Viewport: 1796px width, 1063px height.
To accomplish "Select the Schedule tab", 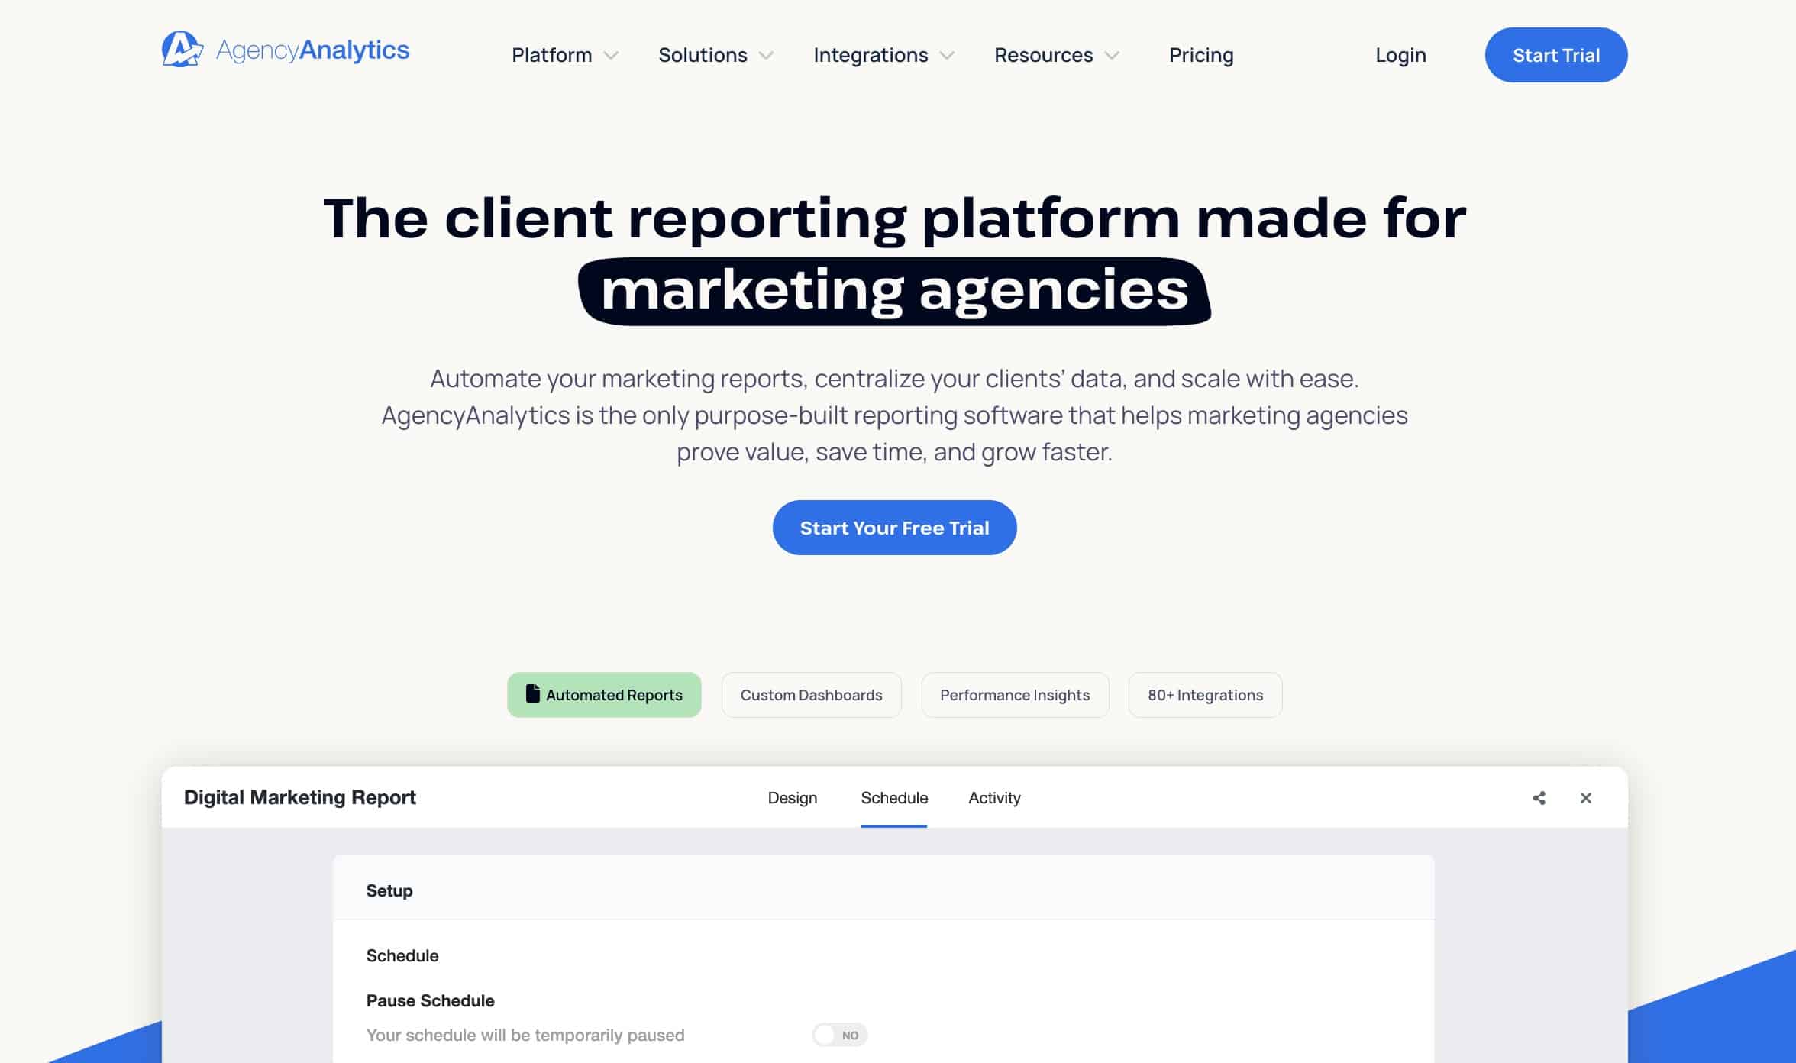I will [894, 798].
